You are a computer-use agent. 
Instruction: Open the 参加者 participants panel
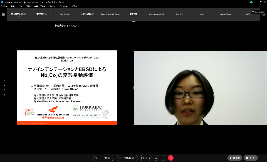click(x=235, y=158)
